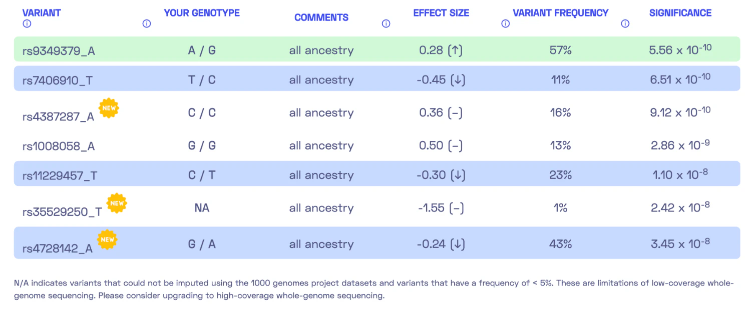
Task: Click the 57% variant frequency value
Action: 560,50
